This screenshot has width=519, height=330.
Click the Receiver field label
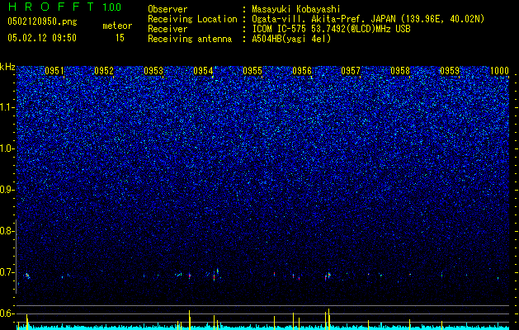coord(167,29)
